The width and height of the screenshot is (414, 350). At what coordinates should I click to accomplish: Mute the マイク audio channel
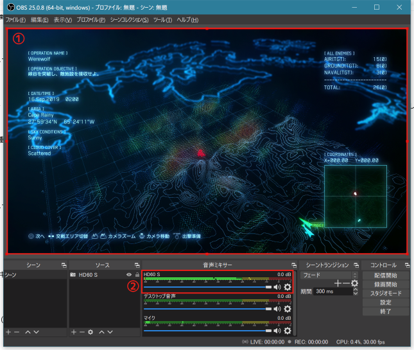point(277,331)
